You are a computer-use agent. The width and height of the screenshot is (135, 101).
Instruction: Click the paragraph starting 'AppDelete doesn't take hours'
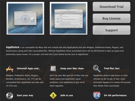point(112,81)
